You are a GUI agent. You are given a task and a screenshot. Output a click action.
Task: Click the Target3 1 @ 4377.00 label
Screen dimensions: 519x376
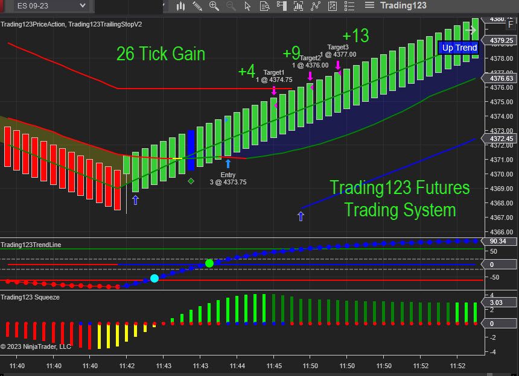(x=338, y=51)
